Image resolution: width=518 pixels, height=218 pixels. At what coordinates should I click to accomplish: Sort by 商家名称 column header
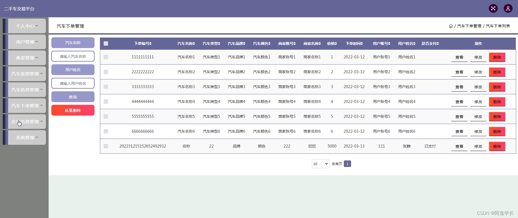click(312, 43)
